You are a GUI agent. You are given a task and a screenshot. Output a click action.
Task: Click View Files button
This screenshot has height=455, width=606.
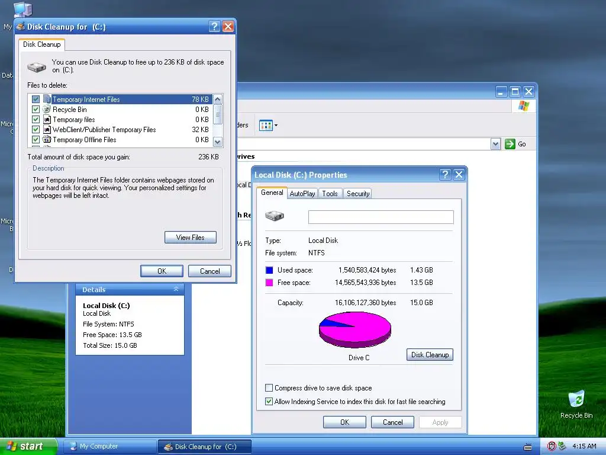click(190, 237)
